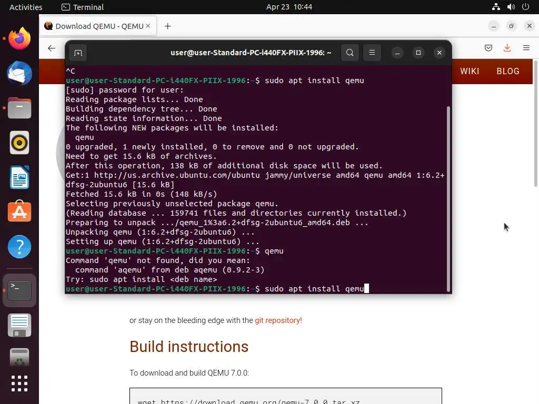This screenshot has height=404, width=539.
Task: Click the Firefox page scrollbar
Action: (535, 124)
